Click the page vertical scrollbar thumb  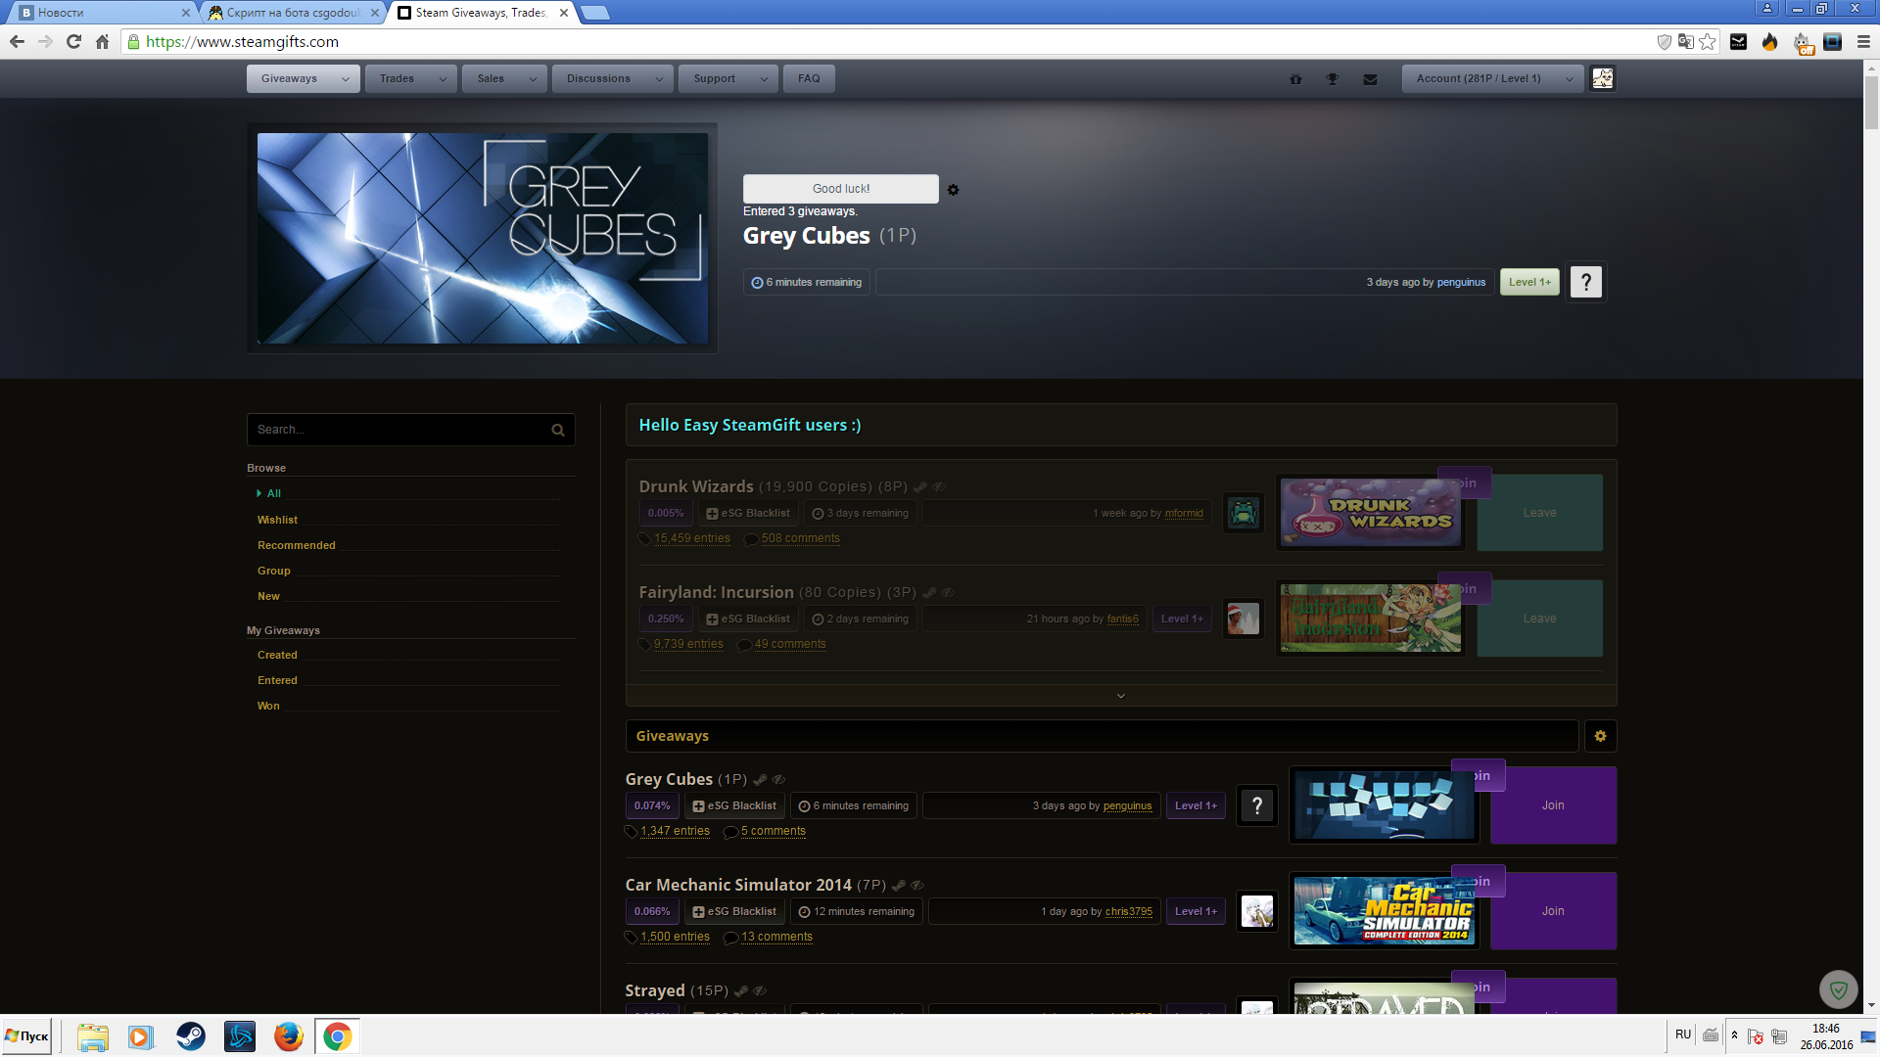[1871, 103]
